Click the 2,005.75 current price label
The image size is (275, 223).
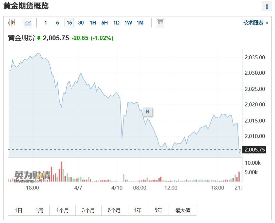[254, 150]
